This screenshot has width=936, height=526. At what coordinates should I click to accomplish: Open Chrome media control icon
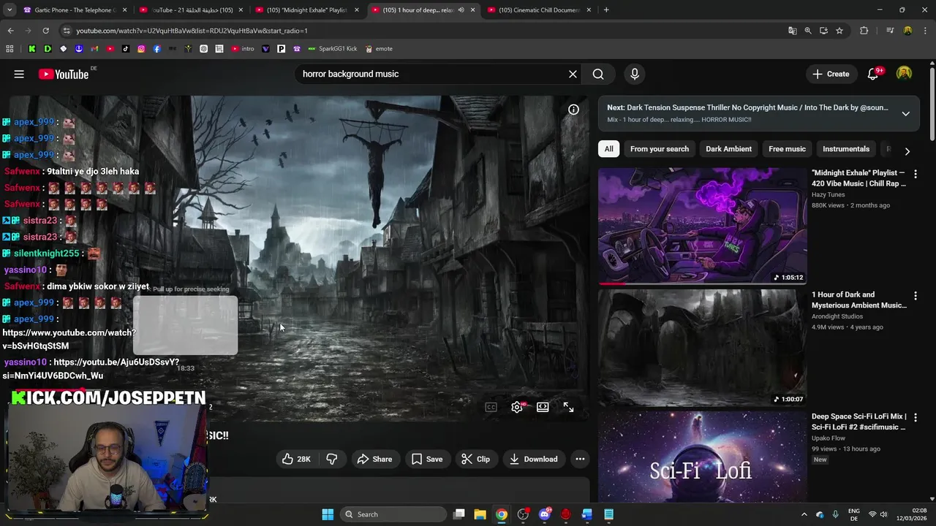890,31
